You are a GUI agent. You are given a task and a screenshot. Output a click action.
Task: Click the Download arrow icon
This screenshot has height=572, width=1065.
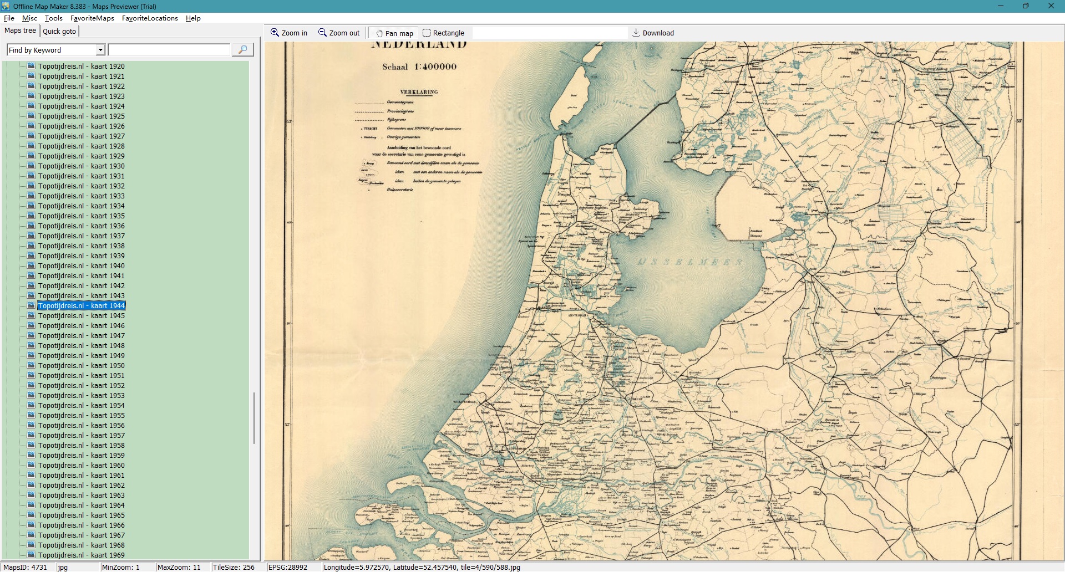pos(636,33)
